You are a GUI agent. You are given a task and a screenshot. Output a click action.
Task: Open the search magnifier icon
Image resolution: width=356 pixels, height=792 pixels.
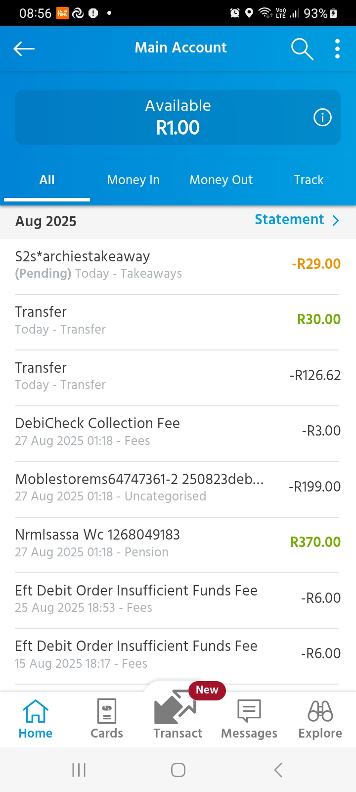click(x=302, y=49)
